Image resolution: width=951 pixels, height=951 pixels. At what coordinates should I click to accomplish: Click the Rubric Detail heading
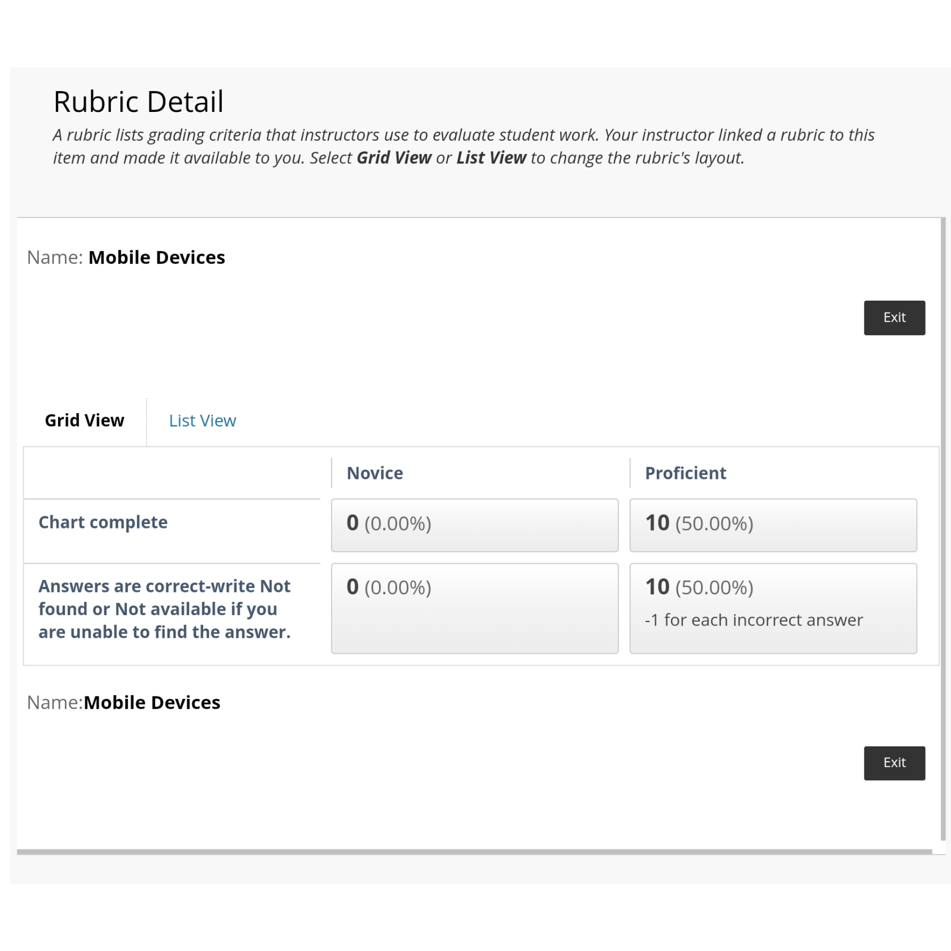pos(138,102)
